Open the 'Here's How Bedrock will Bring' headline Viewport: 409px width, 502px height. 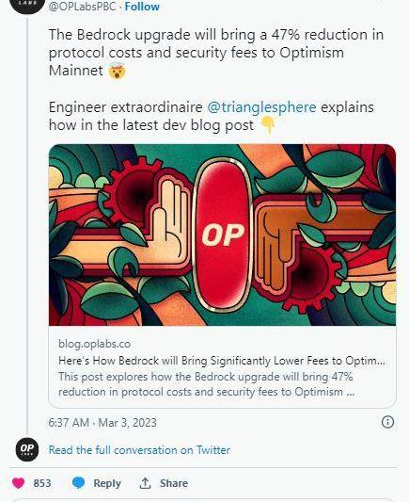pyautogui.click(x=222, y=361)
